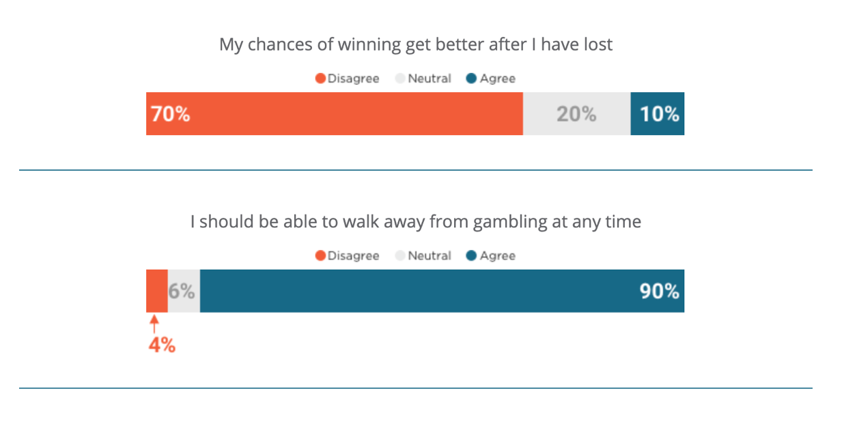Click the blue Agree dot in second legend
This screenshot has width=844, height=437.
coord(471,257)
